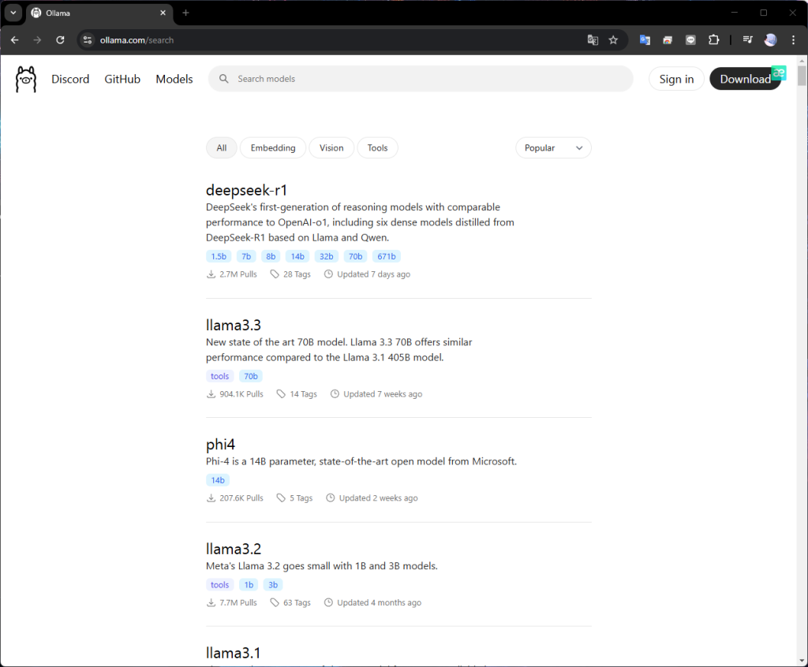Click the 1b tag under llama3.2
Screen dimensions: 808x667
pyautogui.click(x=249, y=584)
